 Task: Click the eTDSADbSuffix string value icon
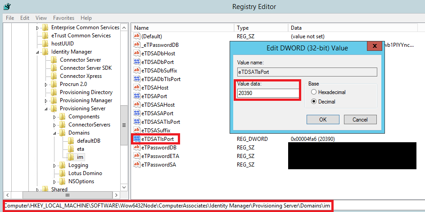pos(137,71)
